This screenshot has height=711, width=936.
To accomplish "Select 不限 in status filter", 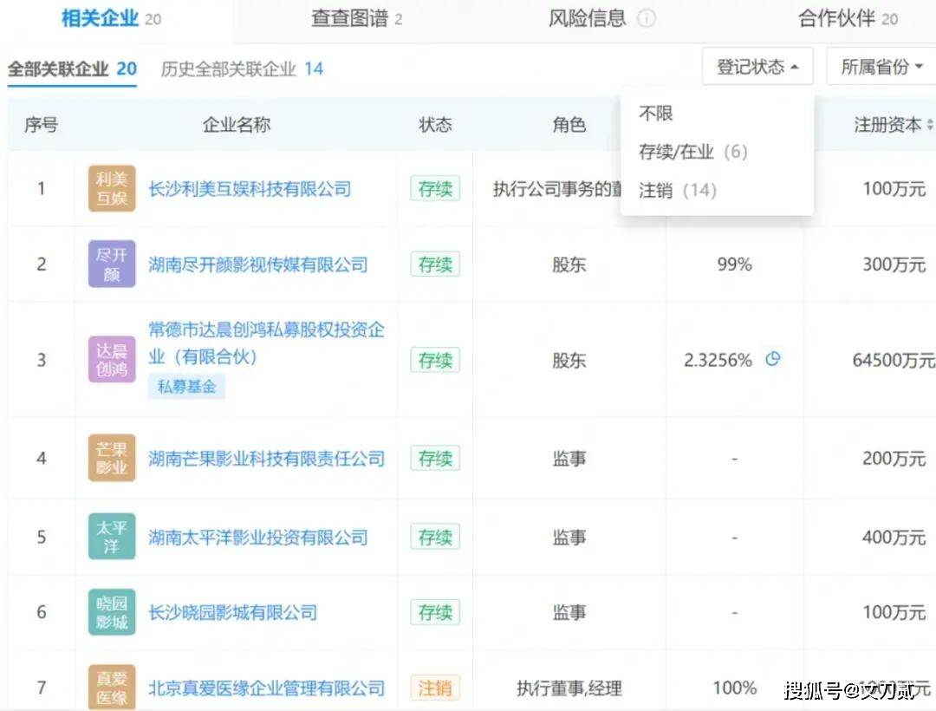I will click(656, 114).
